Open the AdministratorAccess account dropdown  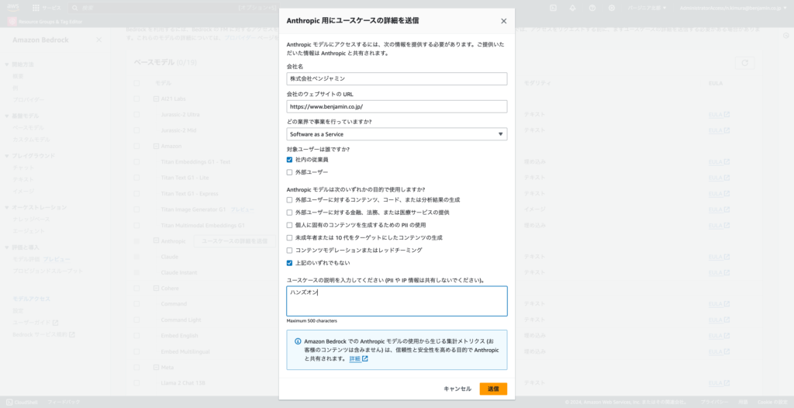pos(734,8)
